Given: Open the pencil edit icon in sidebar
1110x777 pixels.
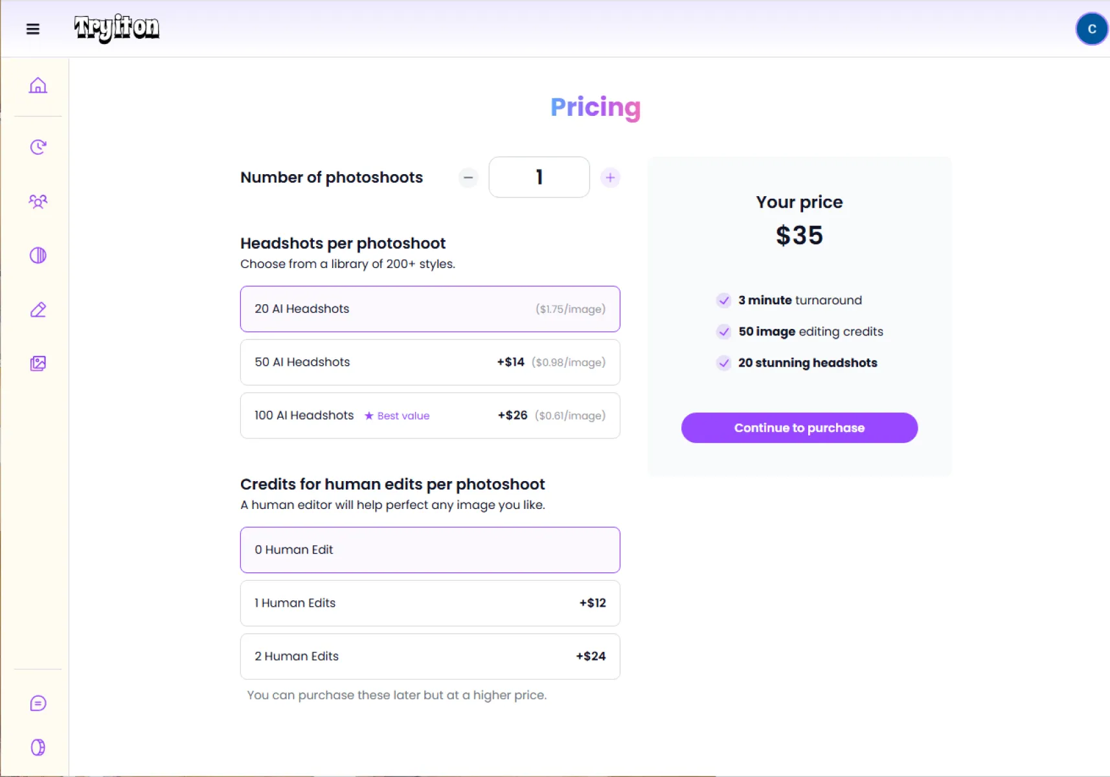Looking at the screenshot, I should click(x=38, y=310).
